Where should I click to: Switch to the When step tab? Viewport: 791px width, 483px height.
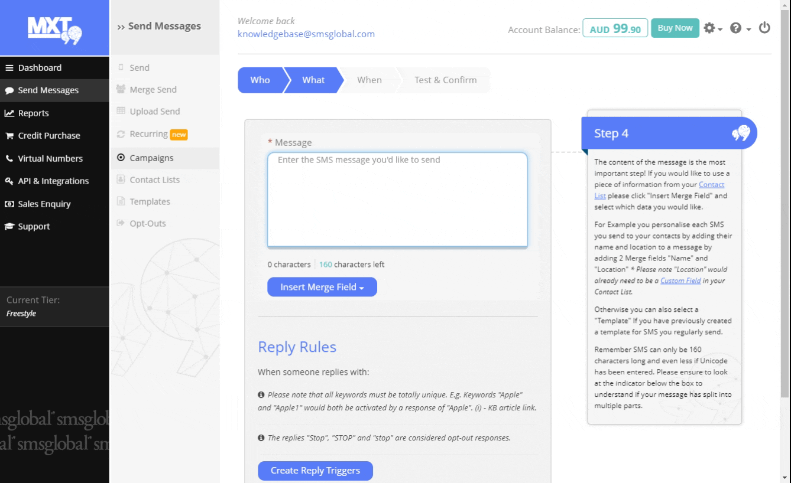[369, 80]
